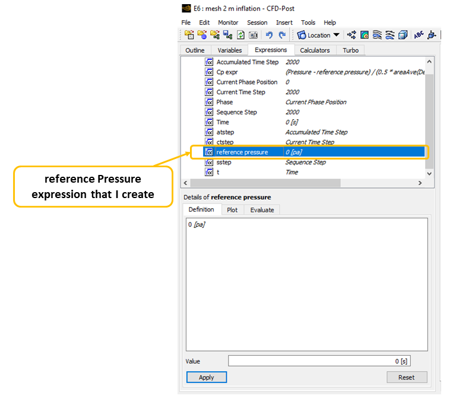Click the Reset button
The height and width of the screenshot is (408, 453).
point(407,377)
